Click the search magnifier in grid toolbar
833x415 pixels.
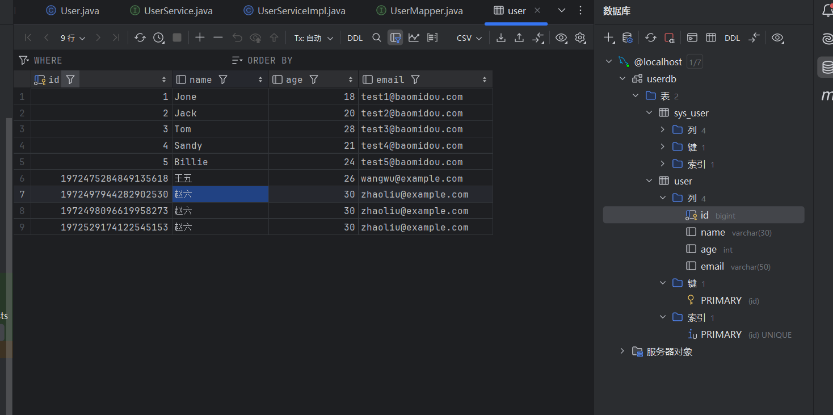tap(377, 37)
